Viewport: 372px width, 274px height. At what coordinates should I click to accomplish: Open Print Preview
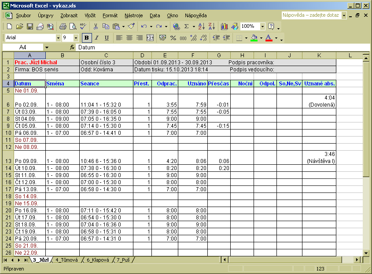pos(73,26)
